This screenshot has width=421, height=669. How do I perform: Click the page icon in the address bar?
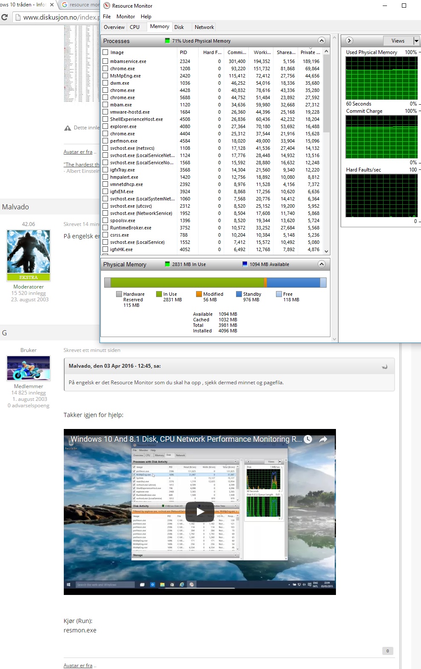(x=18, y=17)
